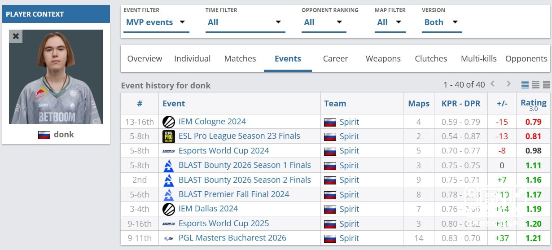
Task: Click the ESL Pro League event logo
Action: tap(169, 136)
